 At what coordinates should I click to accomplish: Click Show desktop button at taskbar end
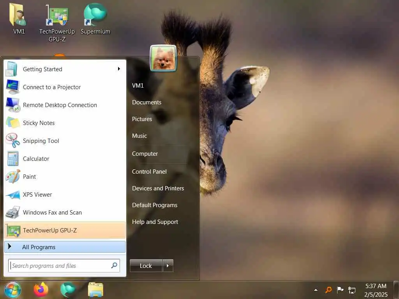click(396, 290)
